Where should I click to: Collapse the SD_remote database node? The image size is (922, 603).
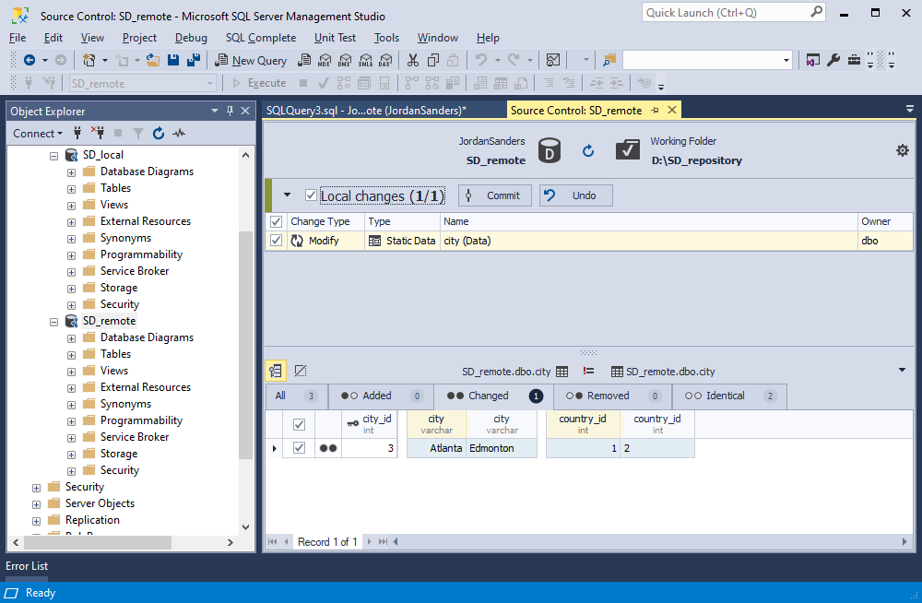pos(53,322)
